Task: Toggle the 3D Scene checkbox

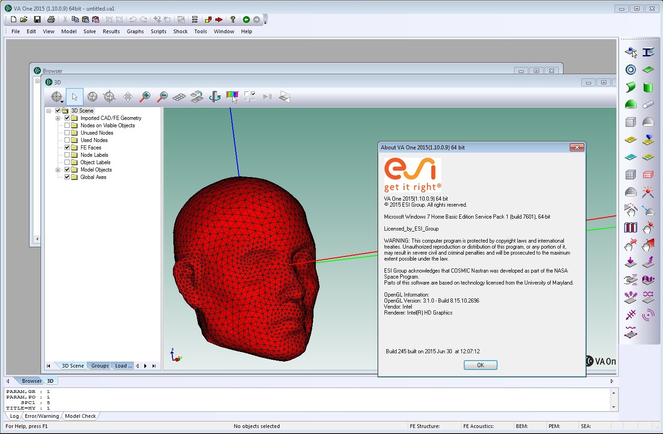Action: 58,111
